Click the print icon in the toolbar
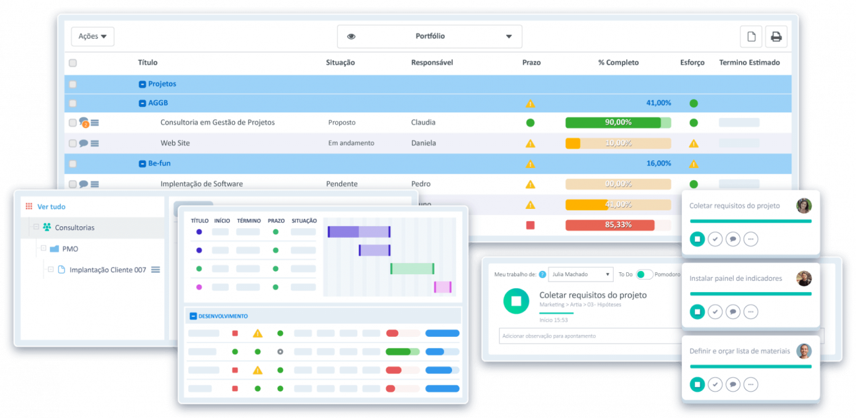Viewport: 856px width, 418px height. pos(776,37)
